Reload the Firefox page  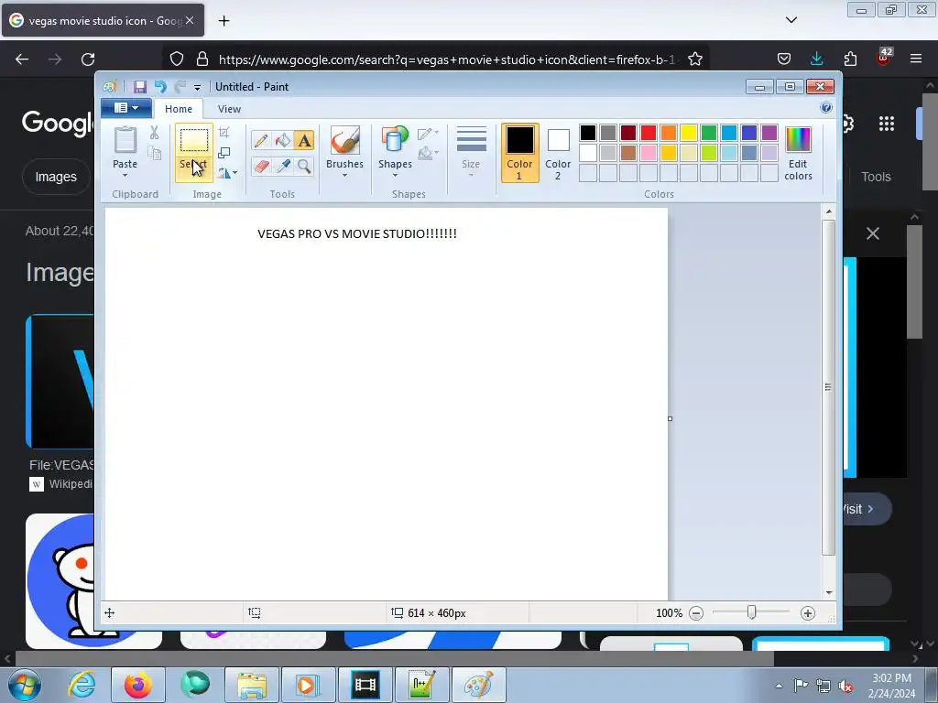[x=88, y=59]
